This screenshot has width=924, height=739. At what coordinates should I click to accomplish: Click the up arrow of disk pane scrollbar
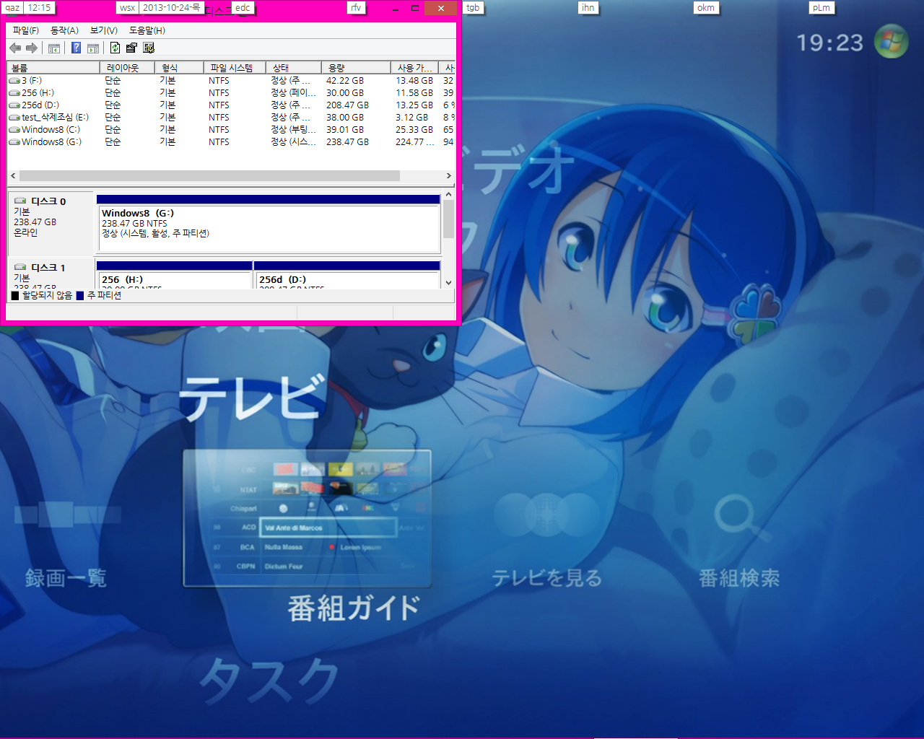[x=449, y=195]
